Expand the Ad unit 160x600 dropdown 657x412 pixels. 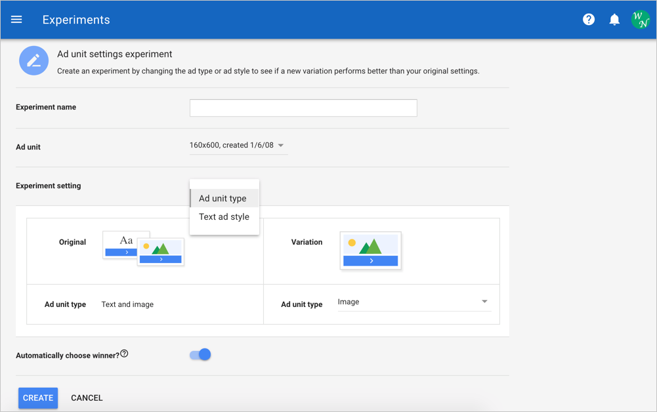tap(237, 146)
